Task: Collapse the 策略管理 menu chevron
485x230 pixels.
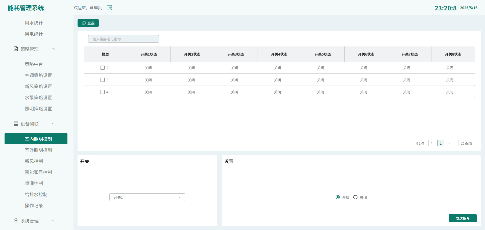Action: [53, 49]
